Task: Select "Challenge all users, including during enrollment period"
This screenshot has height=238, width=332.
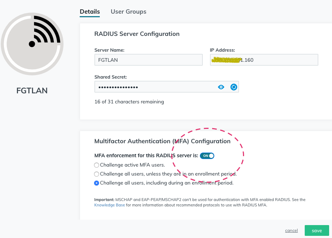Action: 96,183
